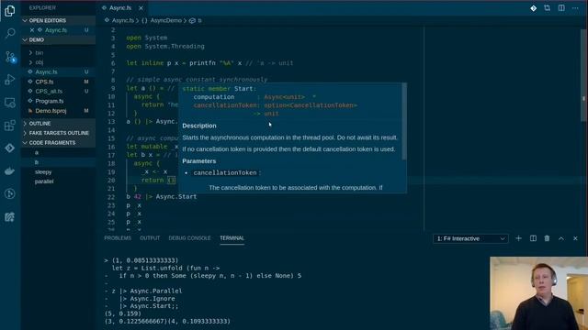Open the Run and Debug view

10,80
